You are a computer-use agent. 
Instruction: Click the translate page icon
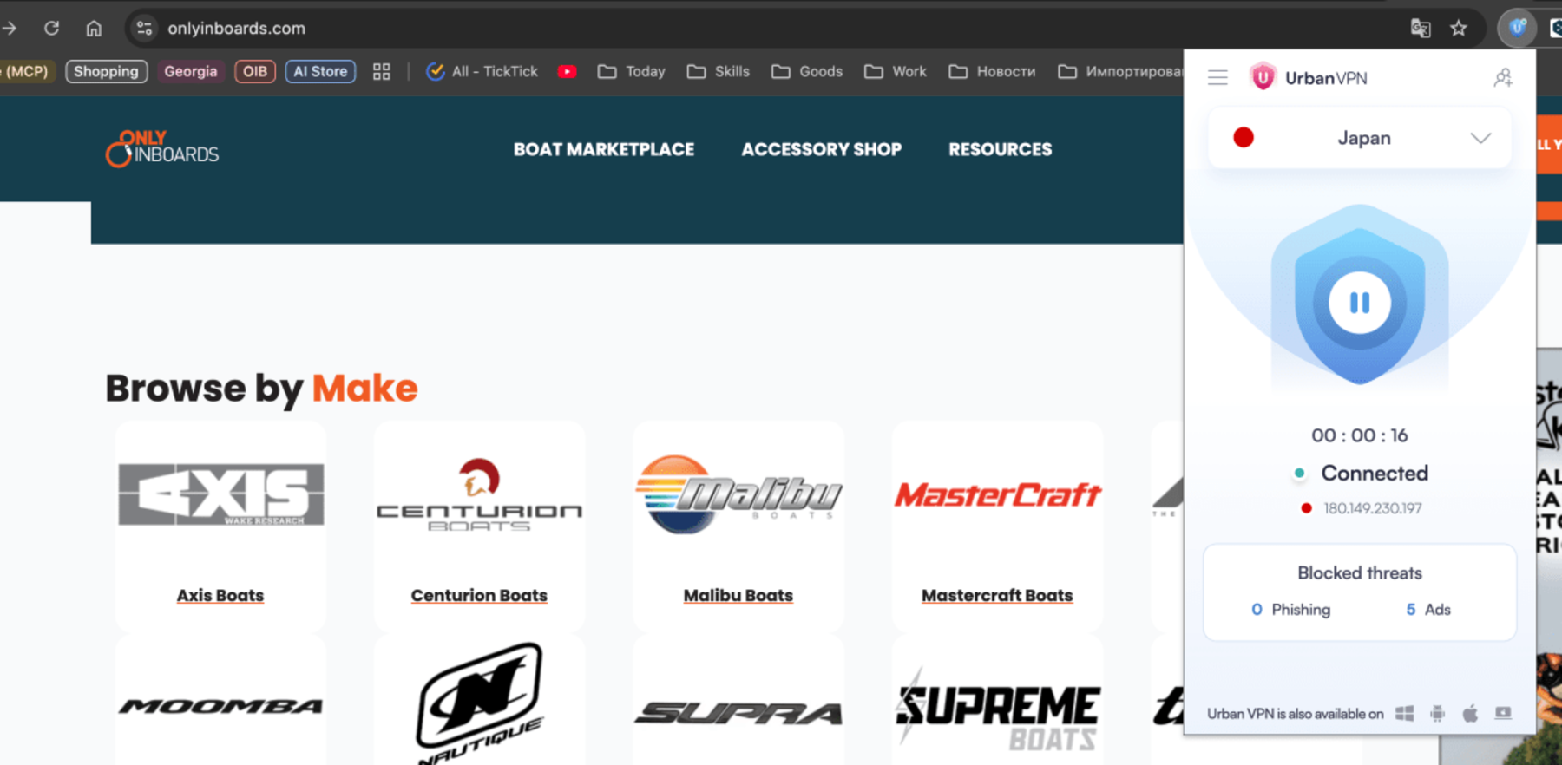(x=1421, y=29)
